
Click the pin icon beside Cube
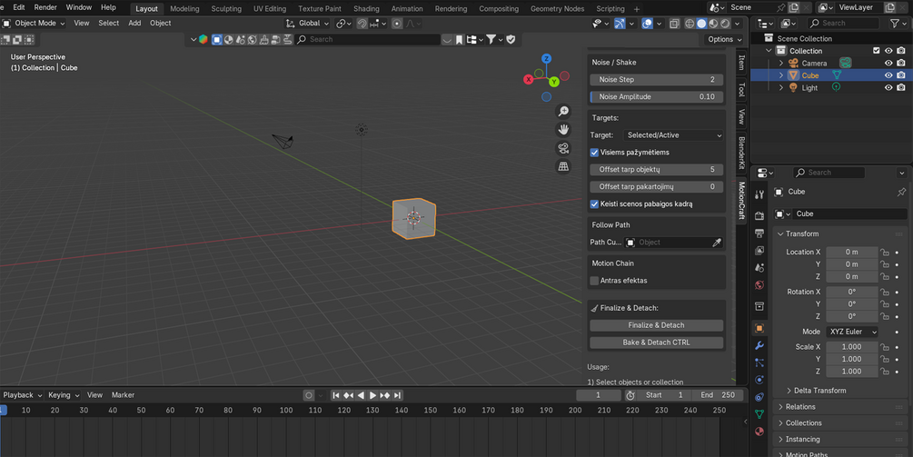tap(901, 192)
